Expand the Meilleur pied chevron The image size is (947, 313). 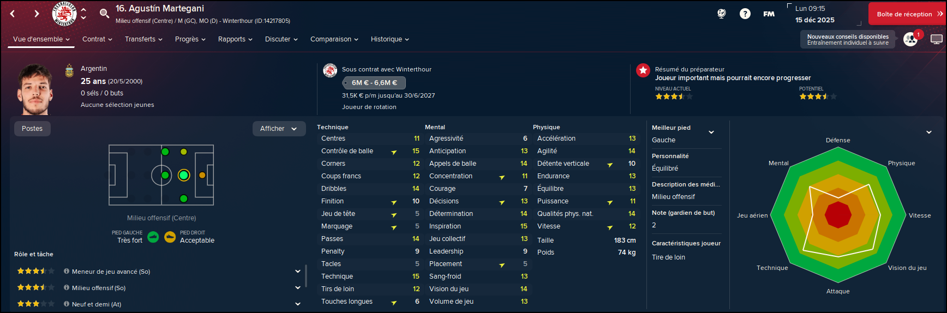pos(711,132)
